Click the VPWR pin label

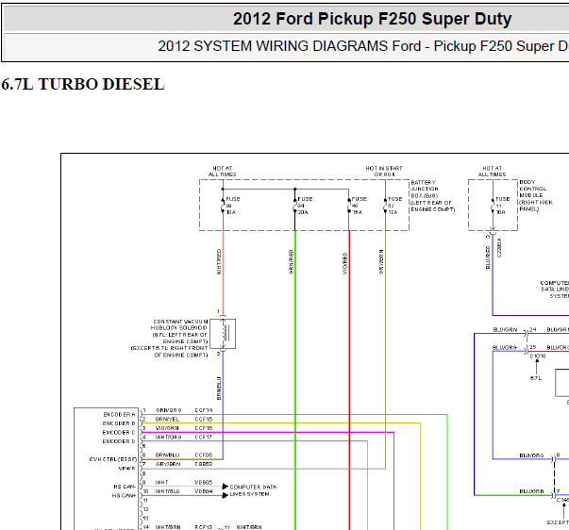tap(126, 469)
